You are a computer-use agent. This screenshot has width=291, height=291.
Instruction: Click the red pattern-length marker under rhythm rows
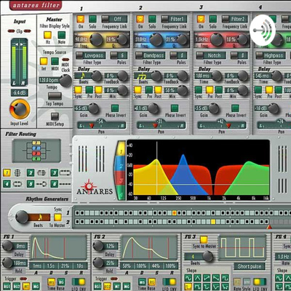click(x=269, y=227)
